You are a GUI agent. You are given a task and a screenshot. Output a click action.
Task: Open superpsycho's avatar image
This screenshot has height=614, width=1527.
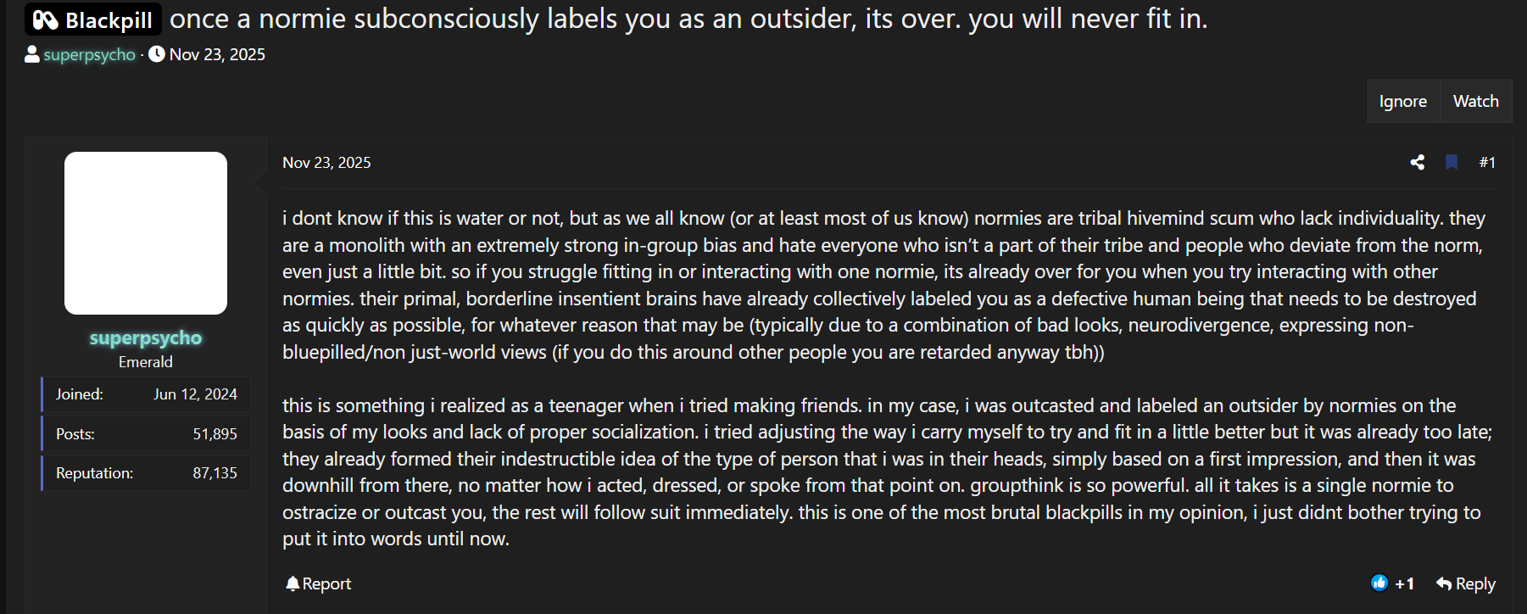(x=146, y=233)
